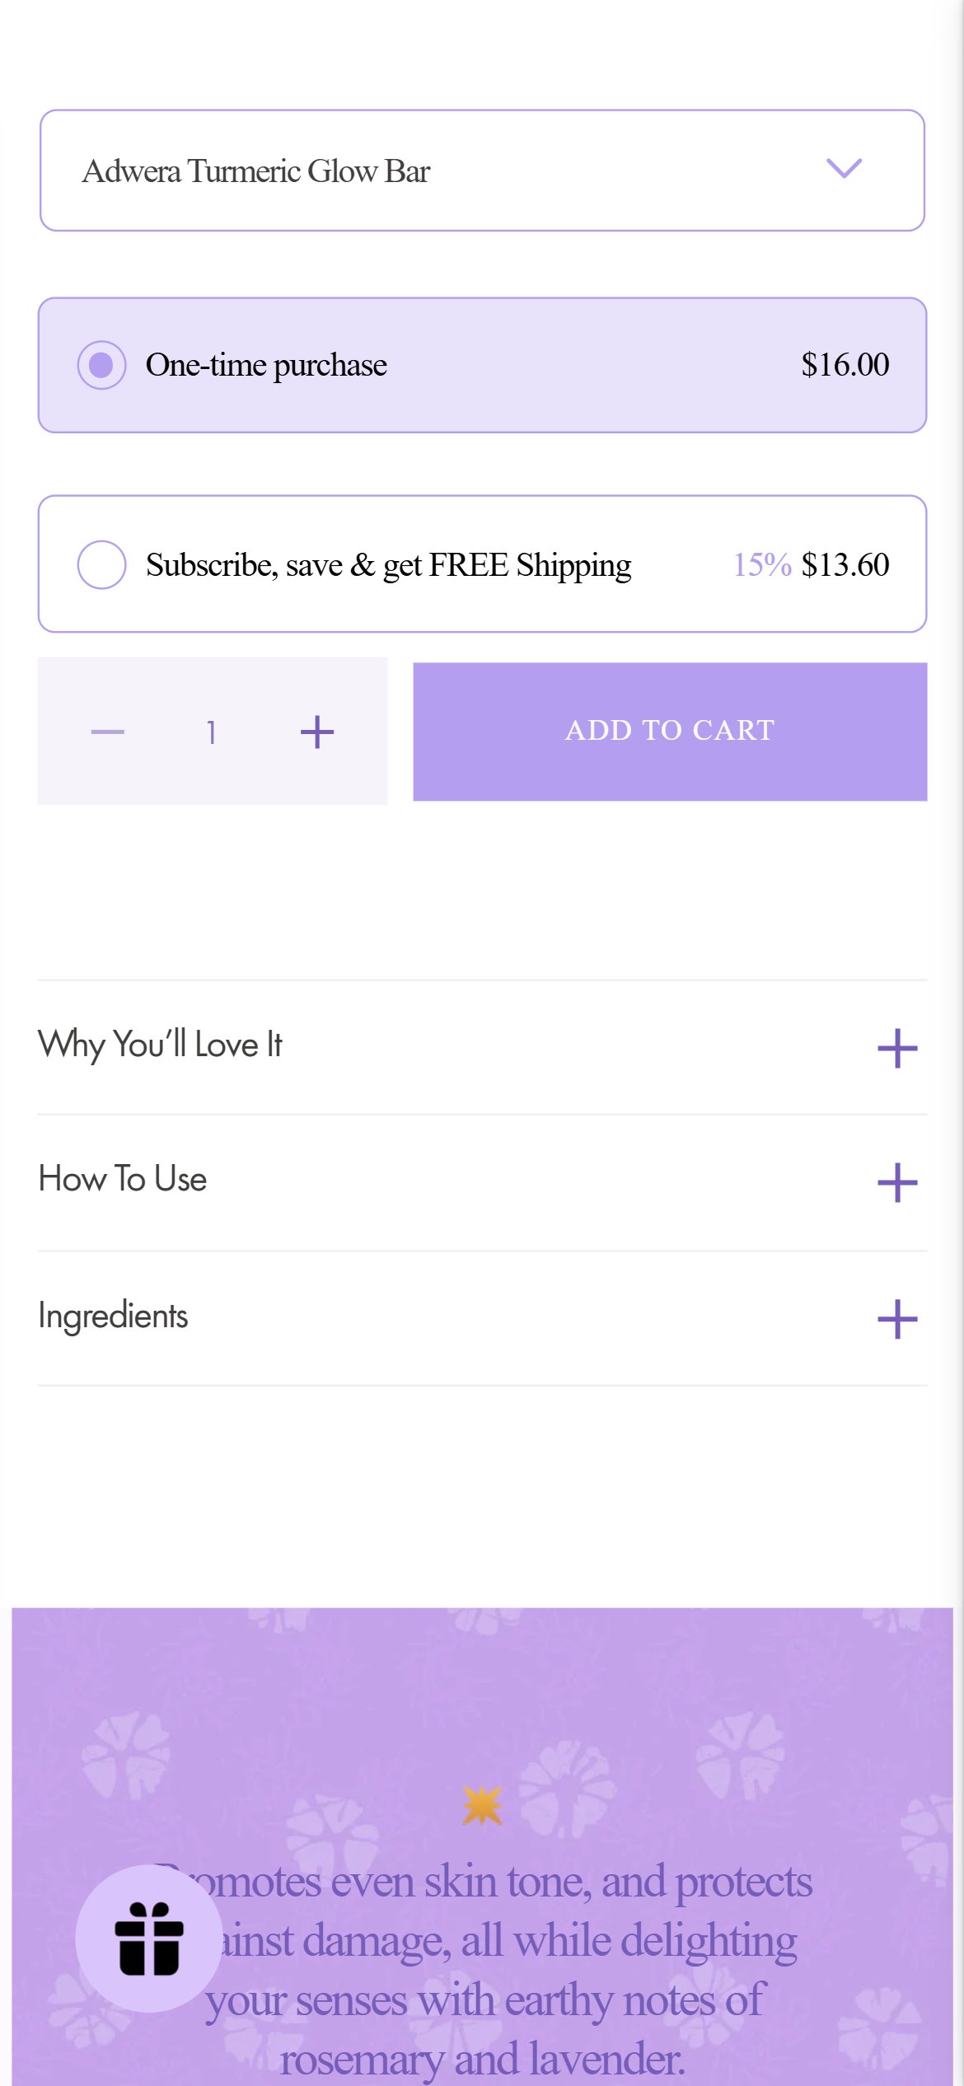This screenshot has width=964, height=2086.
Task: Expand the How To Use section
Action: tap(482, 1182)
